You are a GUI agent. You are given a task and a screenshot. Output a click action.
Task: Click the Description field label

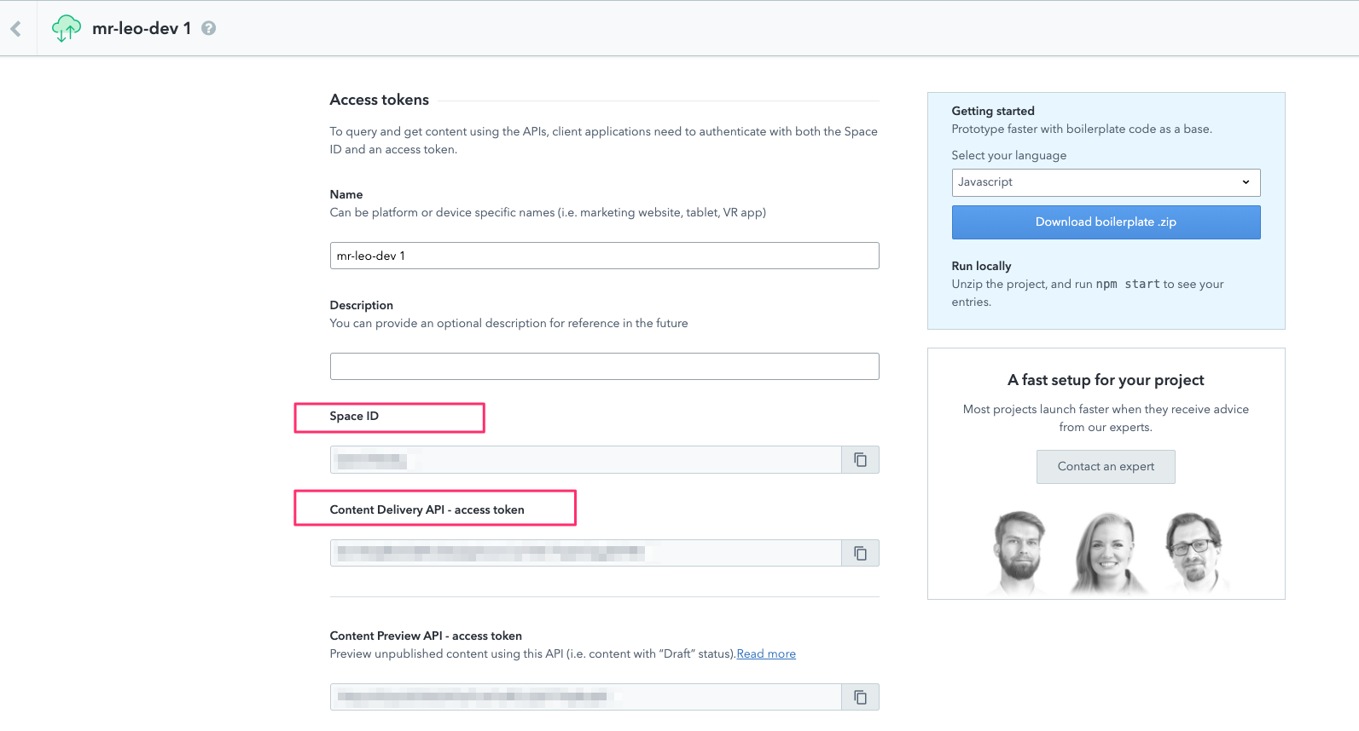tap(362, 305)
